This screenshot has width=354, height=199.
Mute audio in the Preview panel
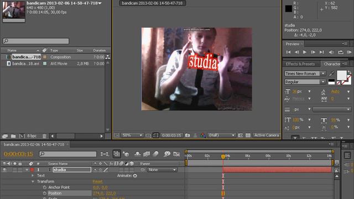pos(331,52)
